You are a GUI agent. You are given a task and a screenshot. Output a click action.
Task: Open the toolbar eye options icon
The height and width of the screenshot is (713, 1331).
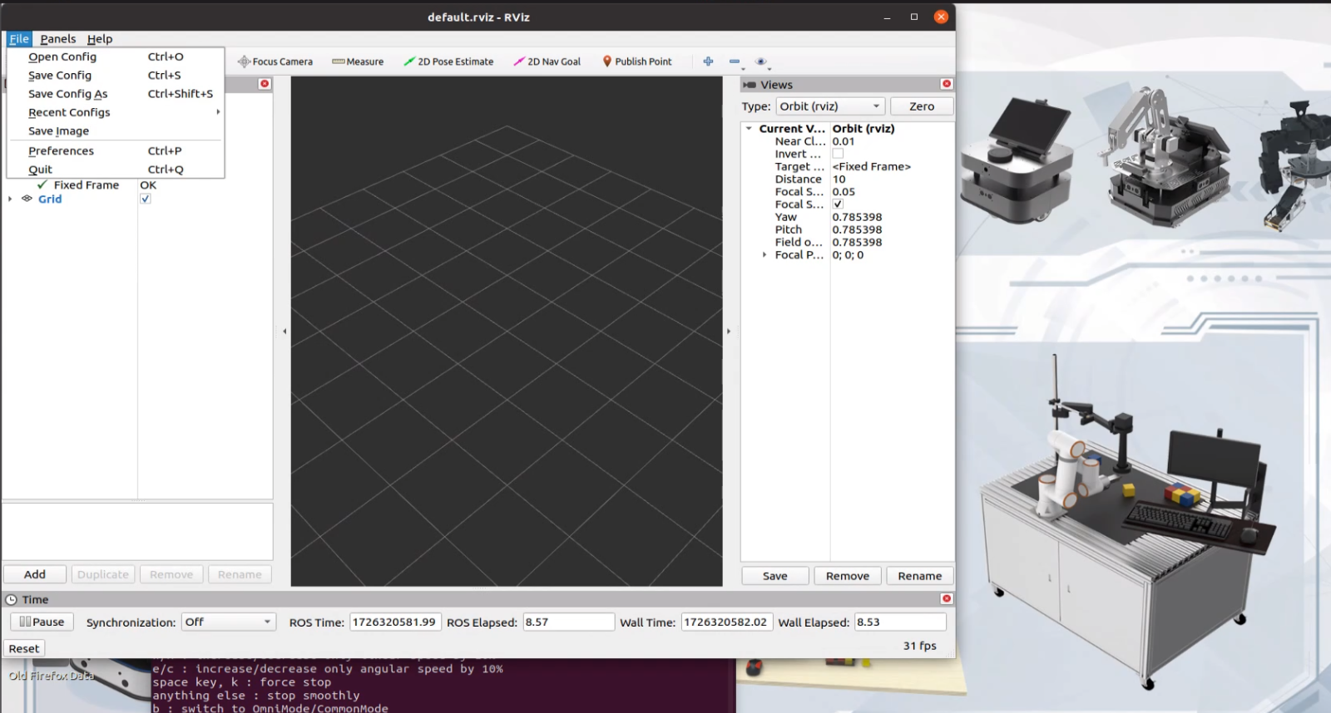click(x=761, y=61)
